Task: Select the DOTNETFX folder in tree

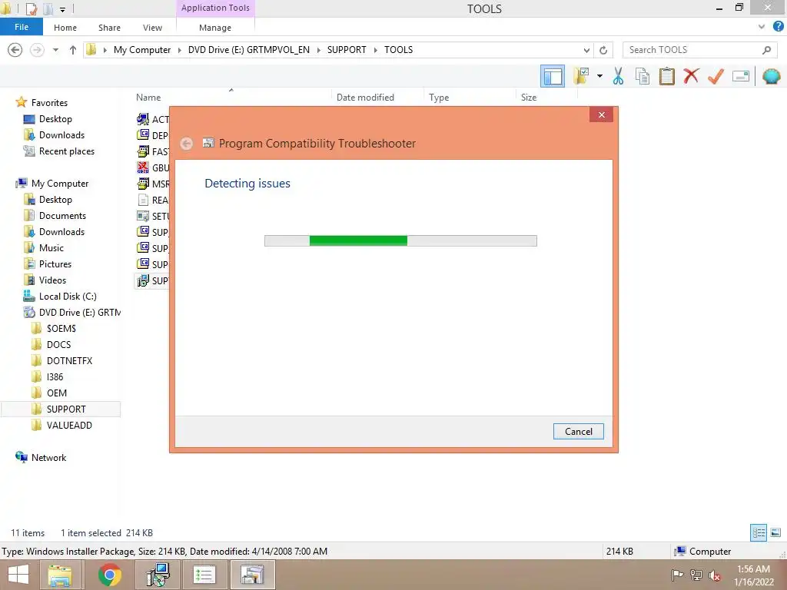Action: pyautogui.click(x=69, y=361)
